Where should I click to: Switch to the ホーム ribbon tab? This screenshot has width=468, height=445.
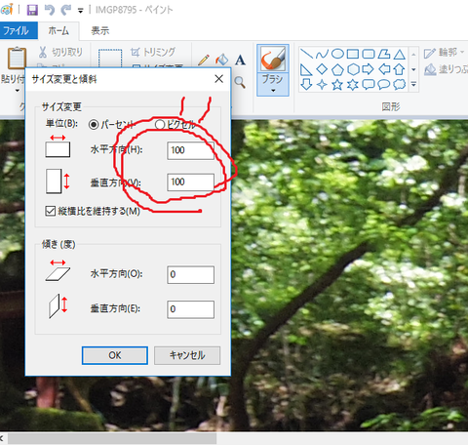point(58,31)
